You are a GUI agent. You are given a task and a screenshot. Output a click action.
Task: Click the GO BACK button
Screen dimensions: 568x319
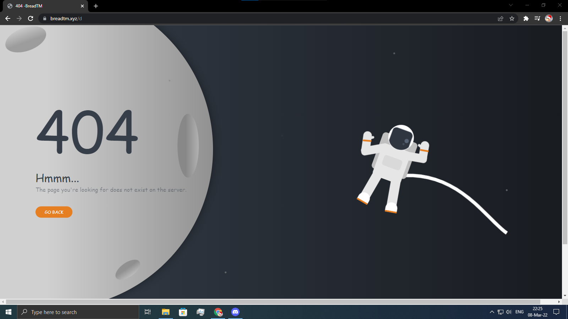54,212
